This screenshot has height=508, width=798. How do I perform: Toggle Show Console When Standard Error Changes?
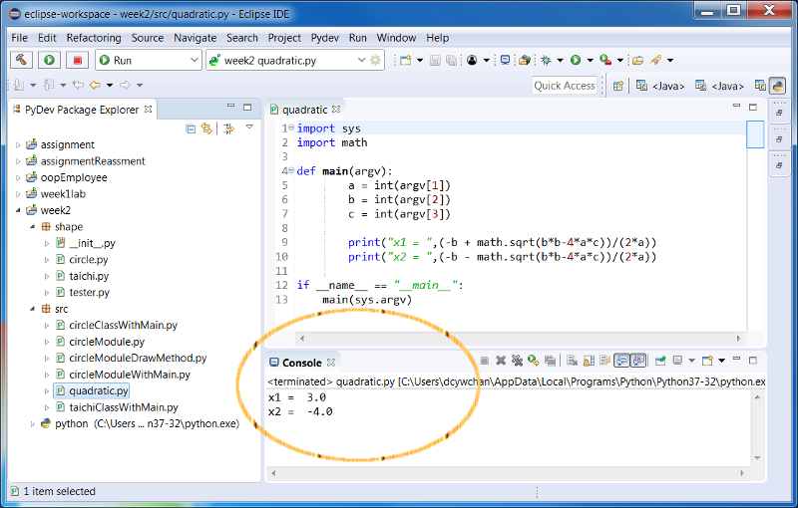pos(638,361)
